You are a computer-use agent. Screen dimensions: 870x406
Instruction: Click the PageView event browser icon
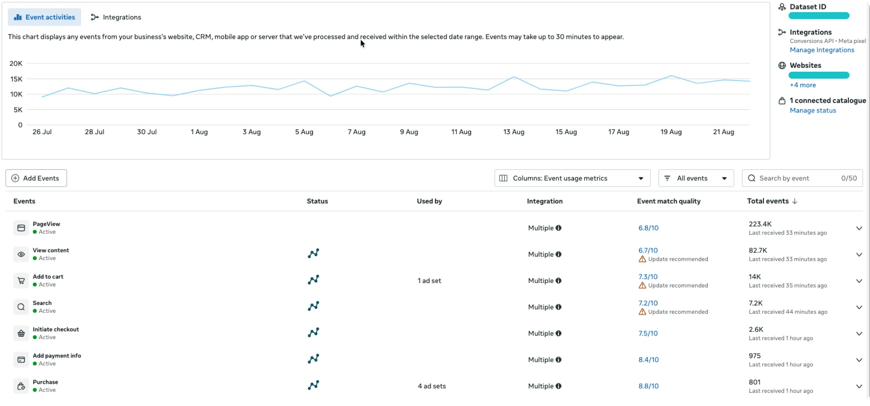click(x=21, y=228)
